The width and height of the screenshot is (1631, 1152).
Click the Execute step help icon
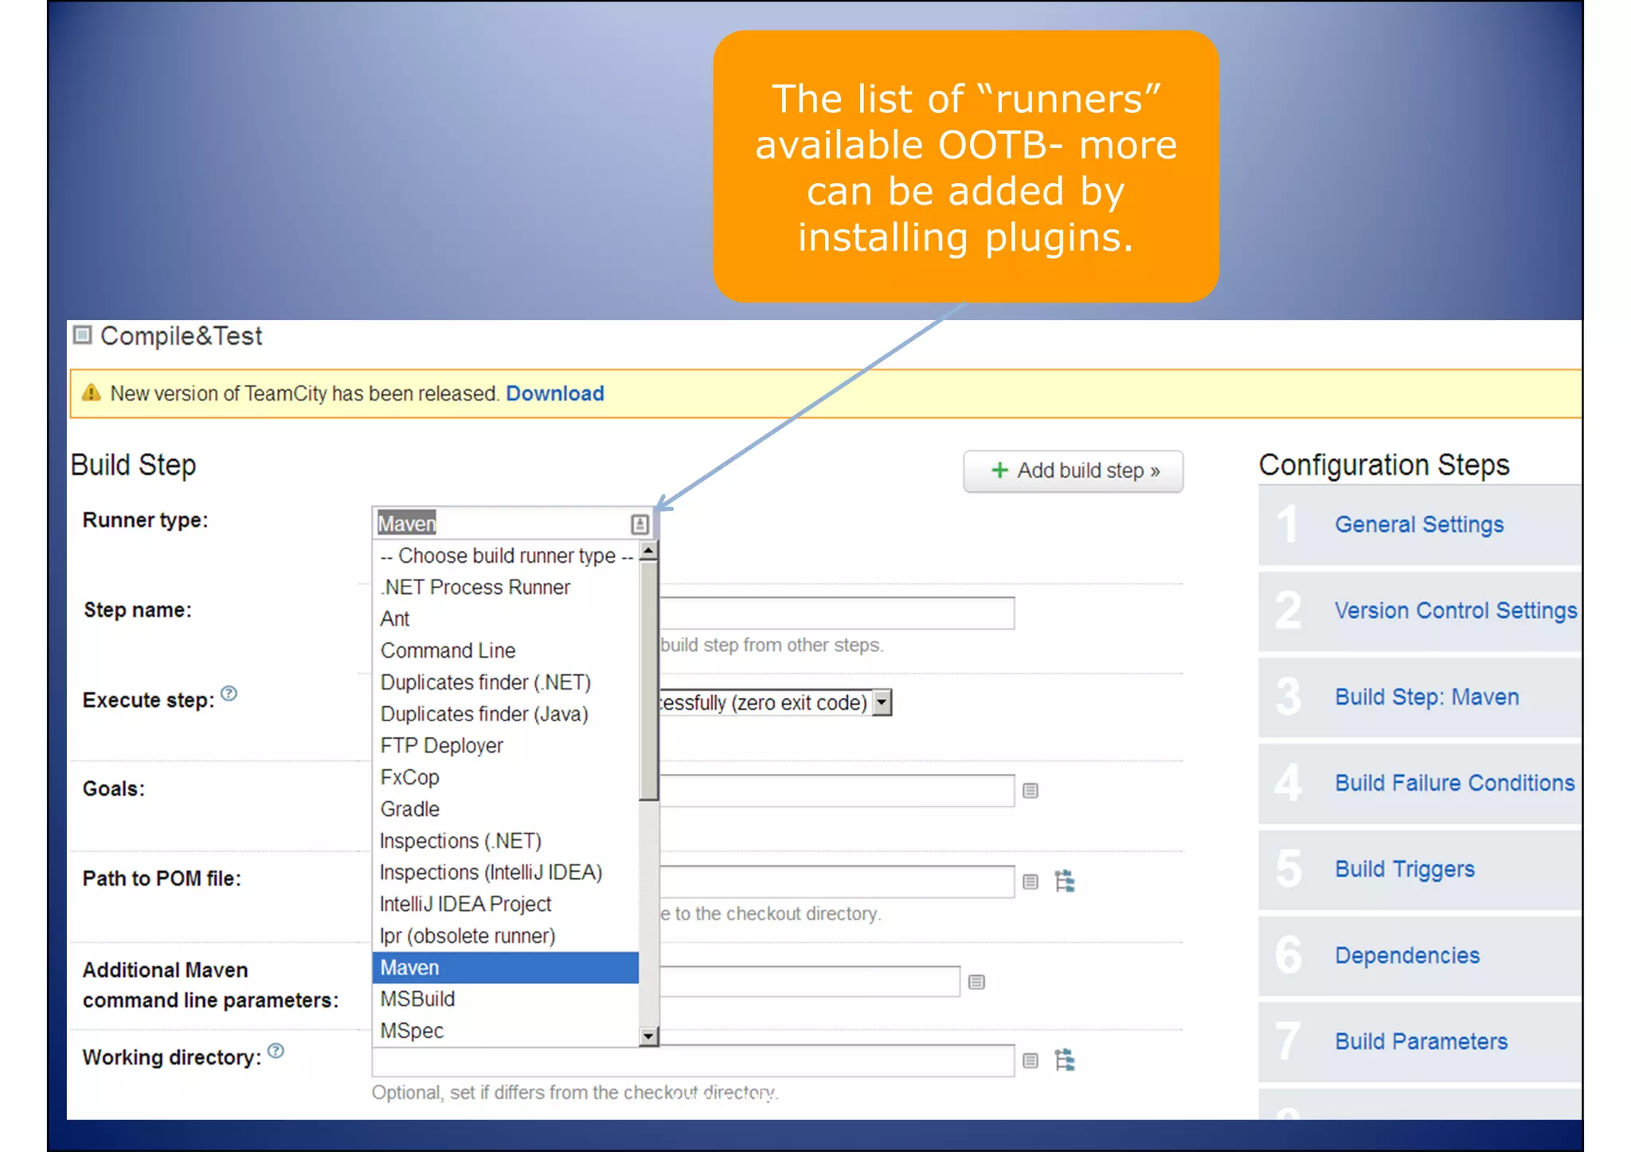coord(229,693)
